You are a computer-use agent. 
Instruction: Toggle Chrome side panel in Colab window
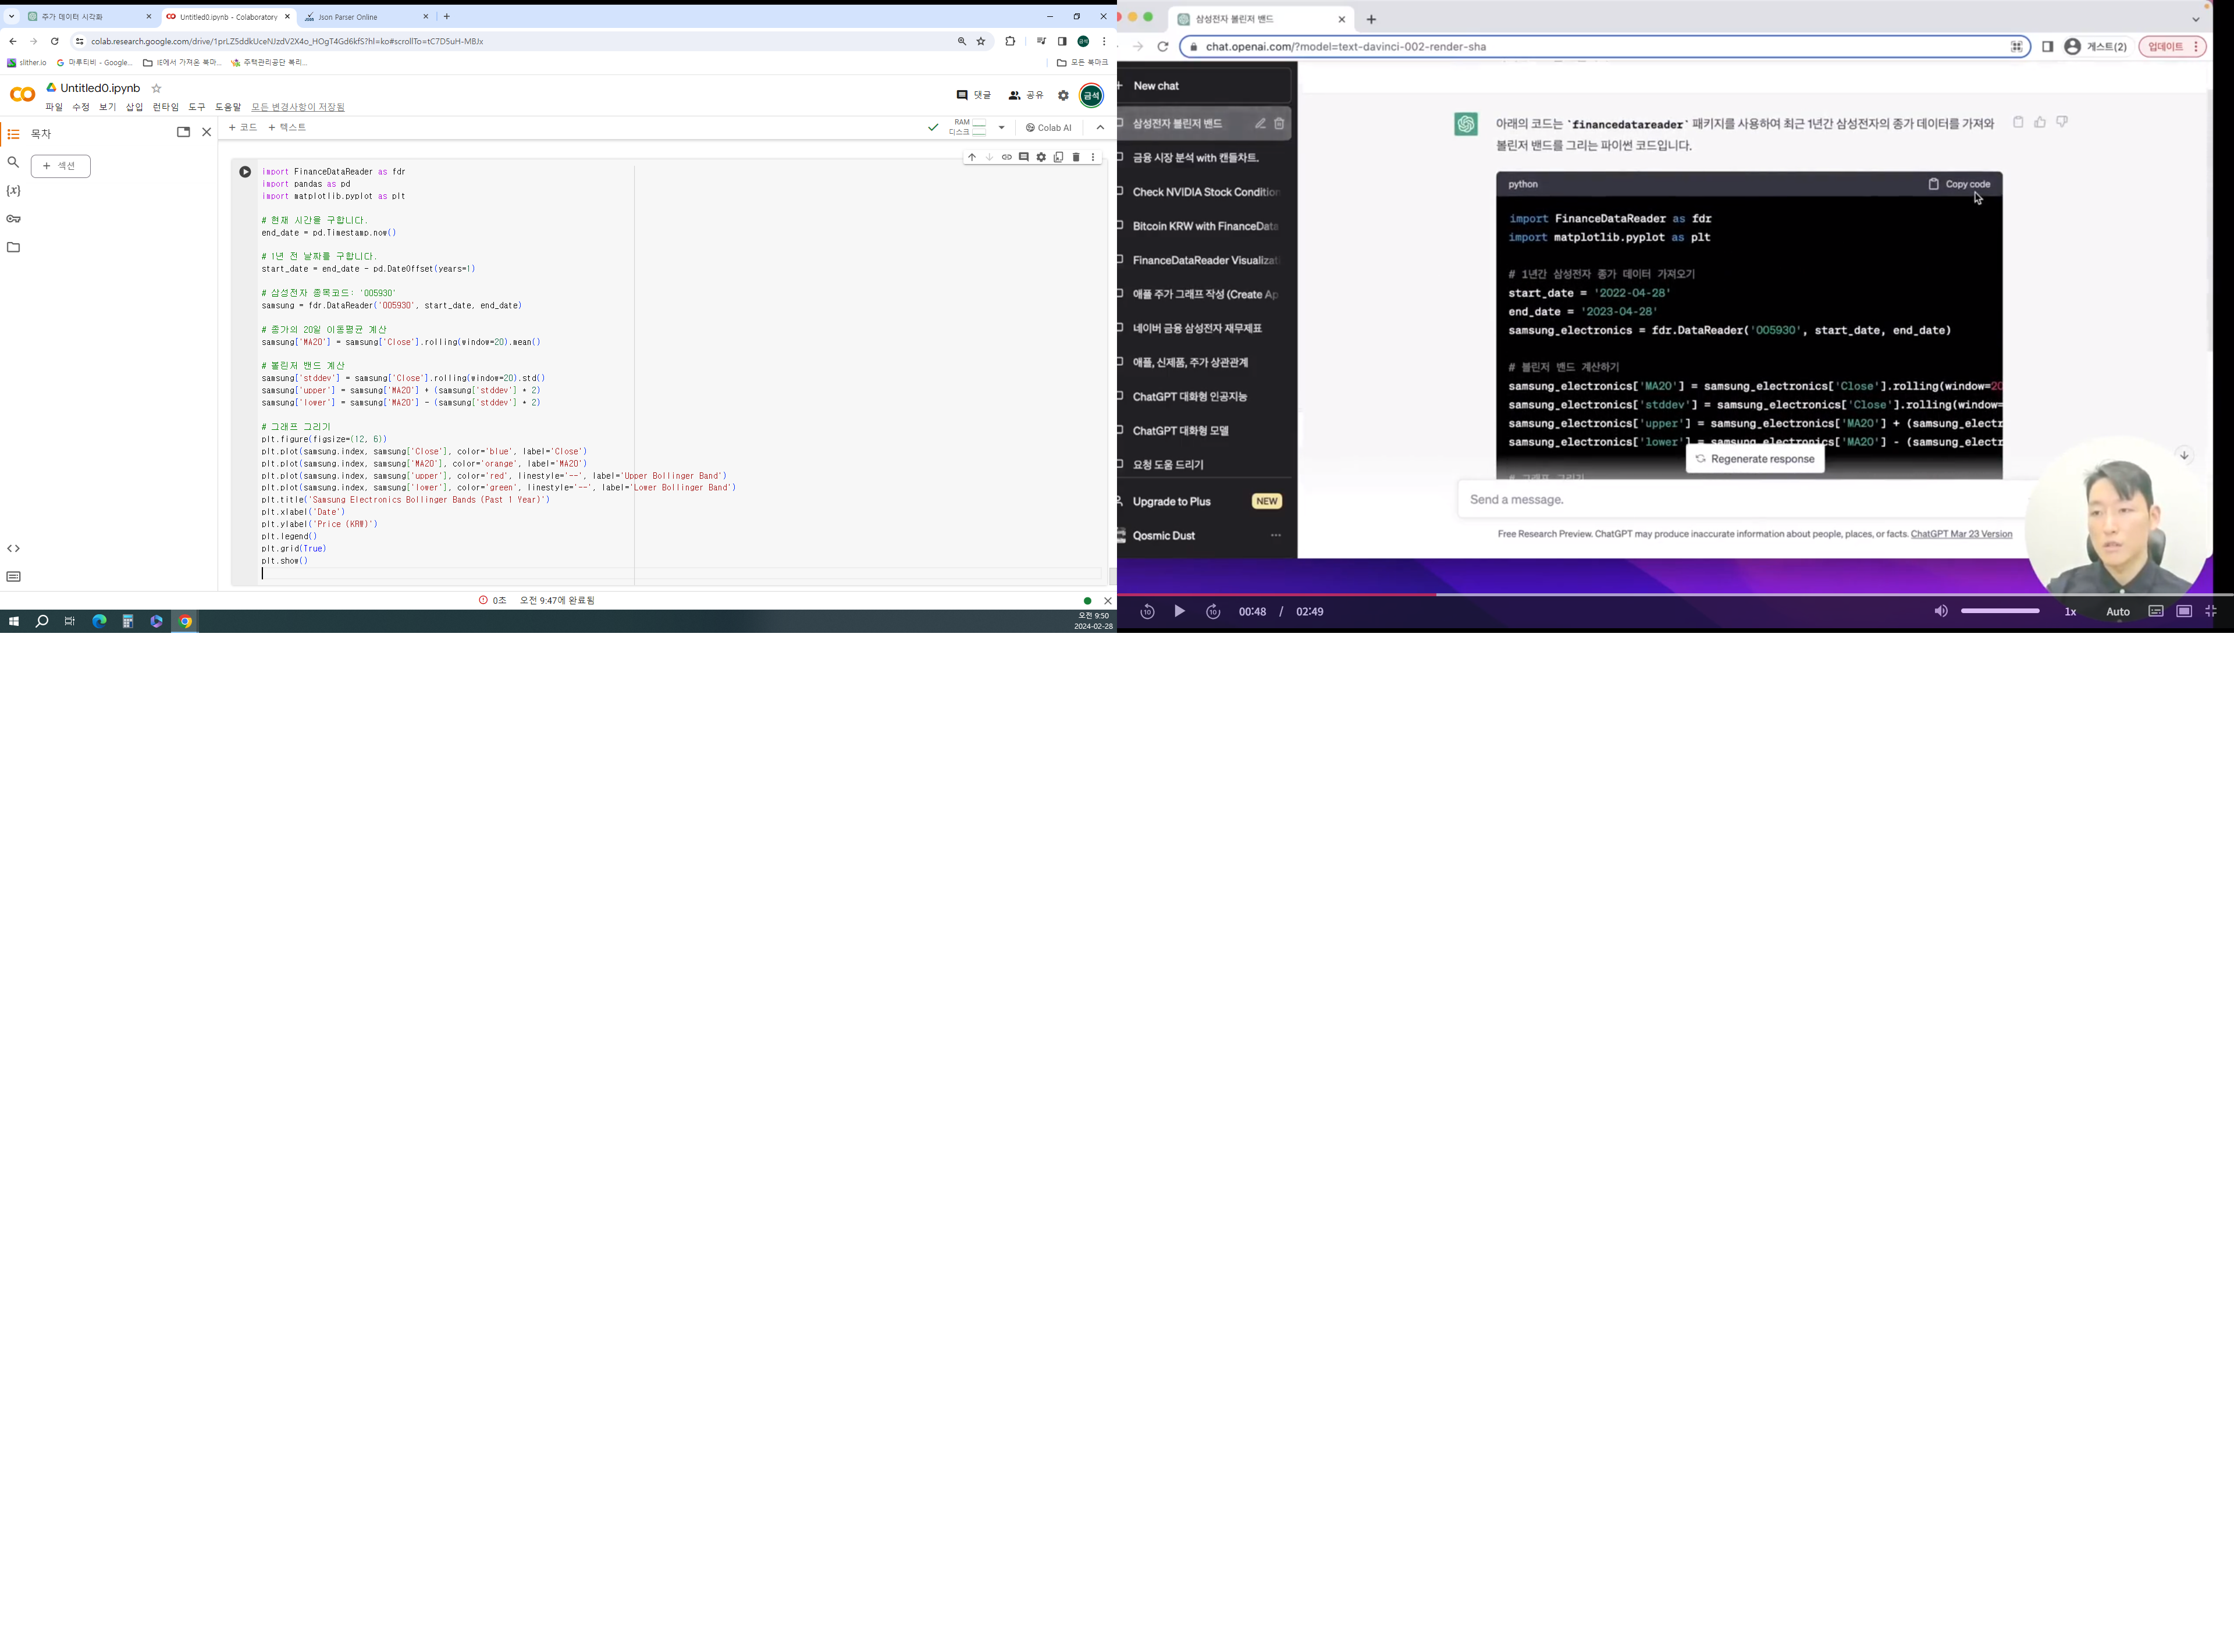click(x=1062, y=42)
